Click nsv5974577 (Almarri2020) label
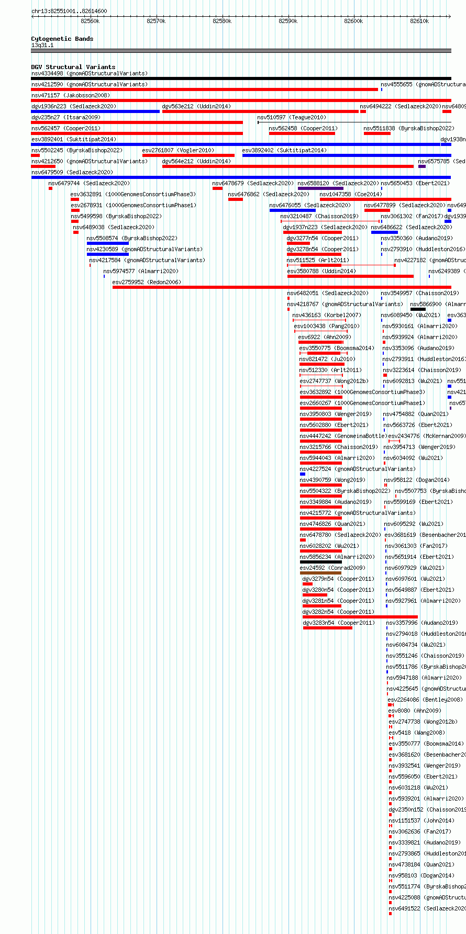 pos(141,271)
